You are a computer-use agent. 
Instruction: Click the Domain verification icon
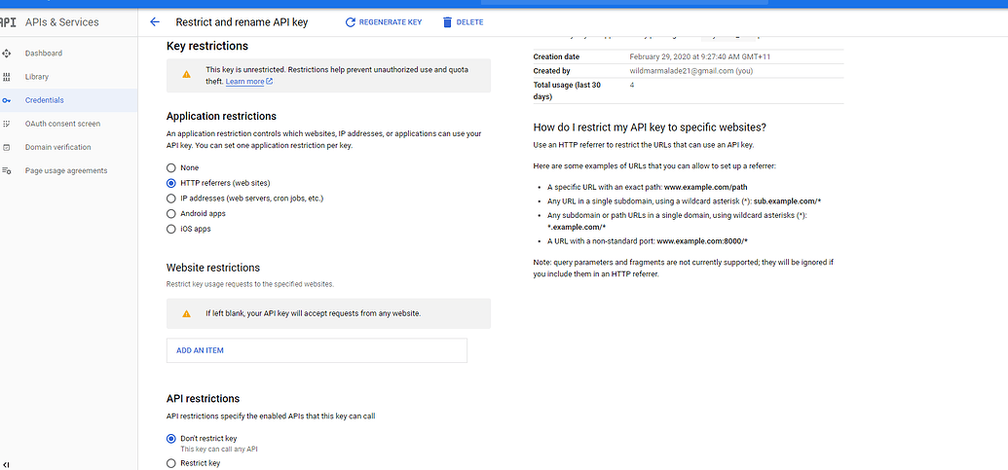7,147
